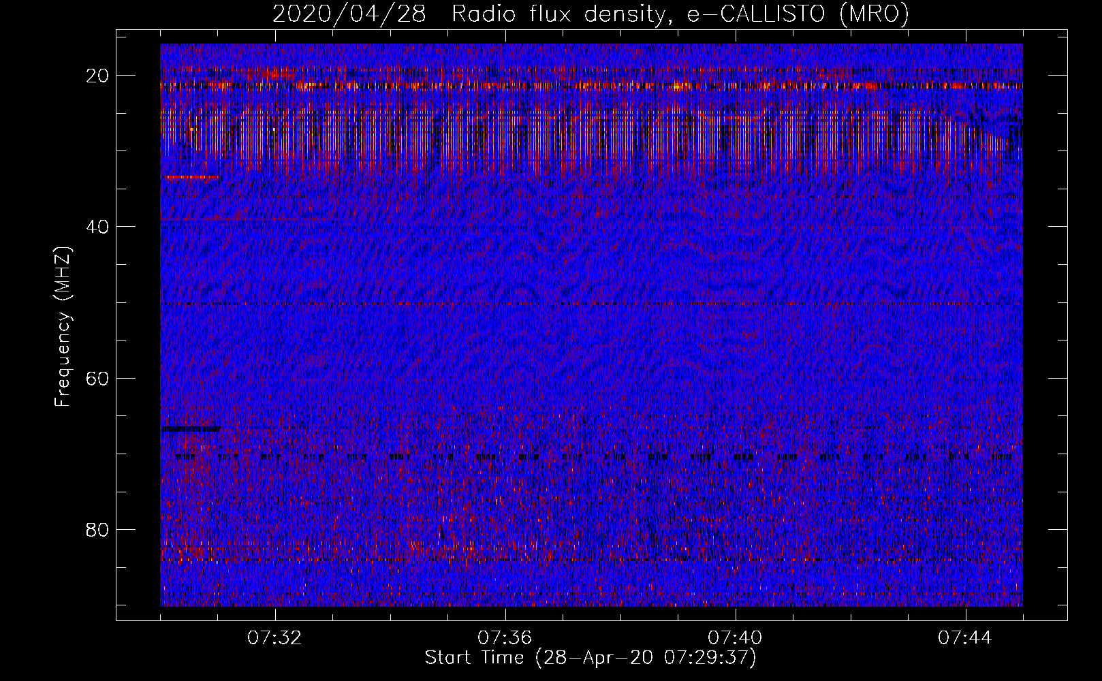Click the short red line near 33 MHz
This screenshot has width=1102, height=681.
[191, 177]
